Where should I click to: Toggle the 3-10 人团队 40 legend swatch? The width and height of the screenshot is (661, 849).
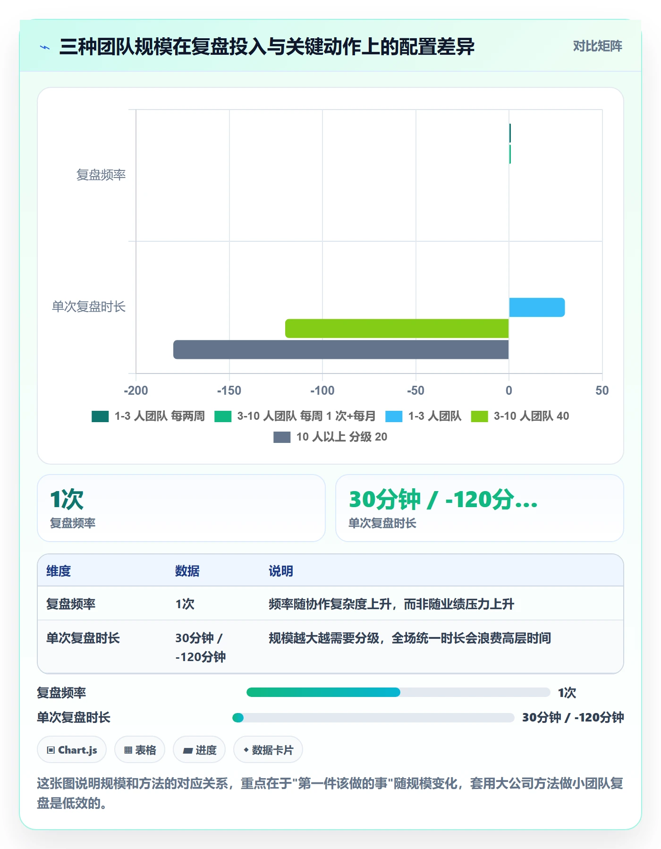click(x=479, y=416)
